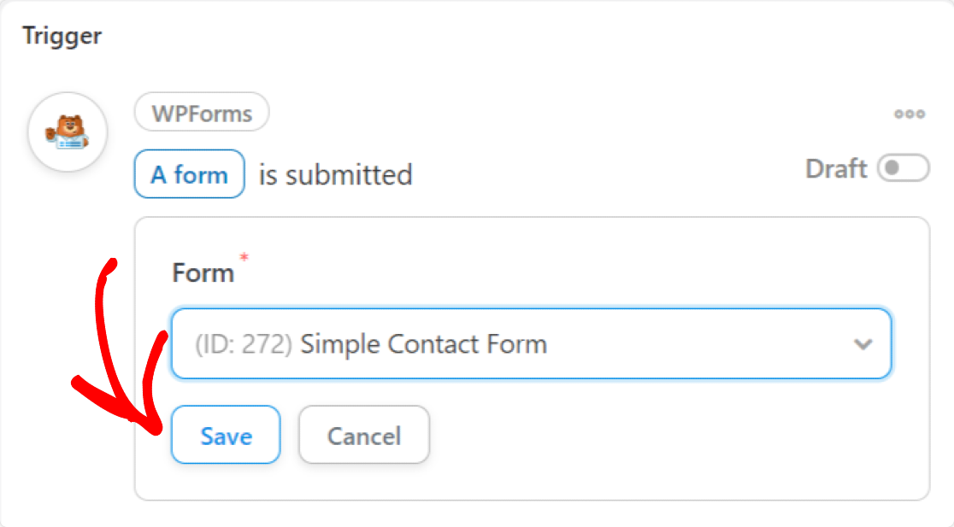
Task: Open dropdown showing Simple Contact Form
Action: point(531,344)
